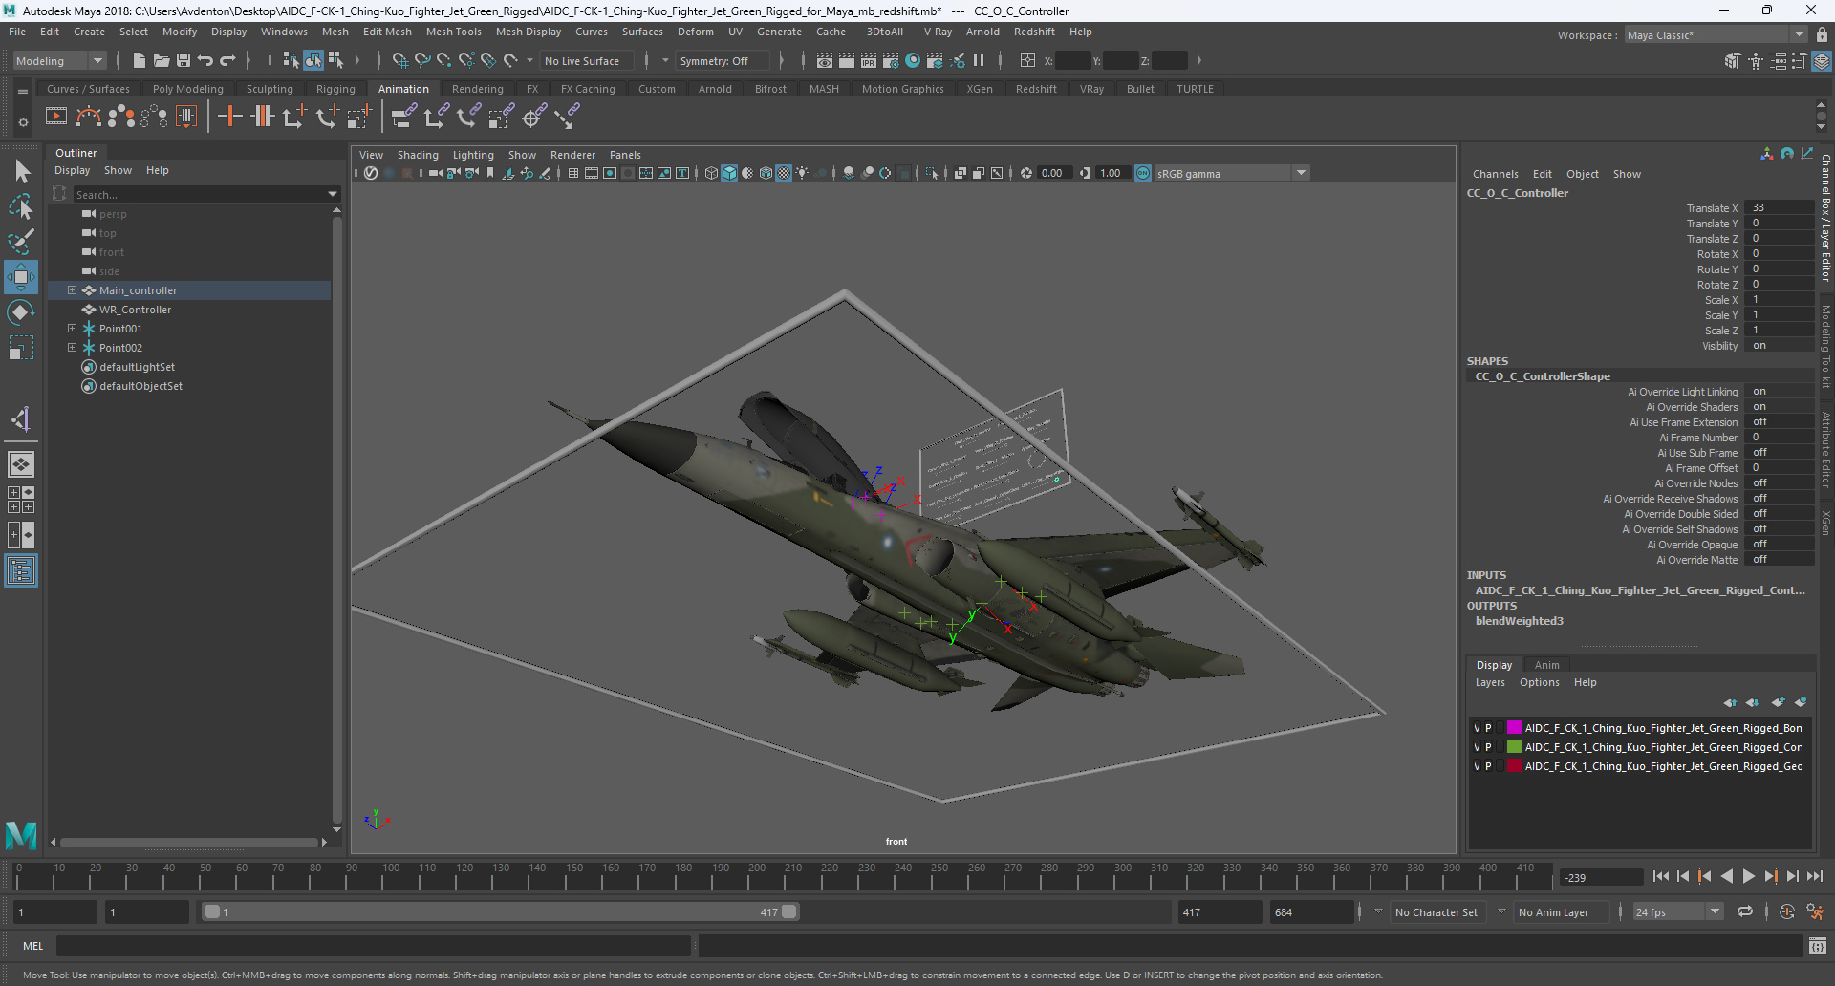The width and height of the screenshot is (1835, 986).
Task: Toggle sRGB gamma view transform button
Action: point(1143,173)
